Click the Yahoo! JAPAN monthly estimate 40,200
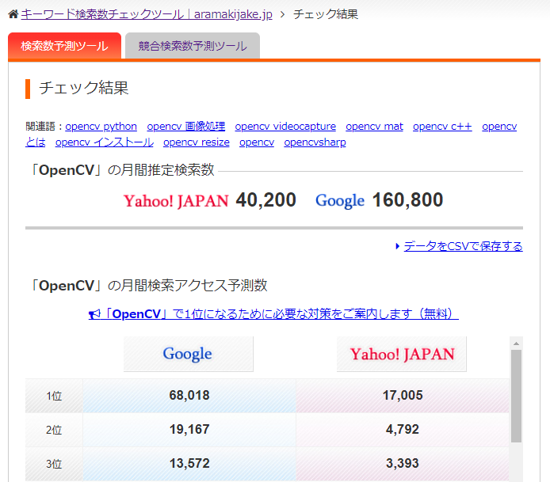This screenshot has height=482, width=550. click(x=265, y=200)
